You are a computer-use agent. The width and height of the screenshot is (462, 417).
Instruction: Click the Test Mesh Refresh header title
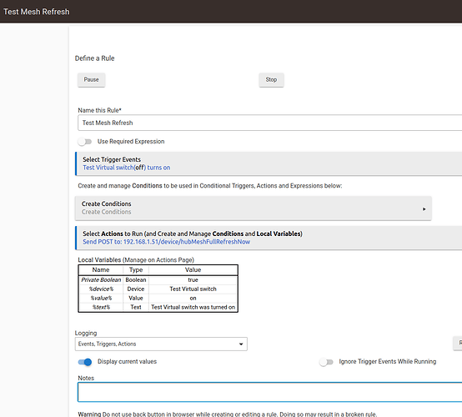[36, 12]
